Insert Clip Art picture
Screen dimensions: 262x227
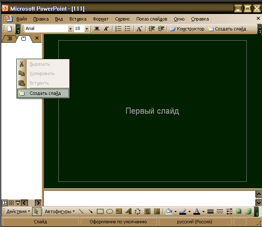click(x=147, y=211)
